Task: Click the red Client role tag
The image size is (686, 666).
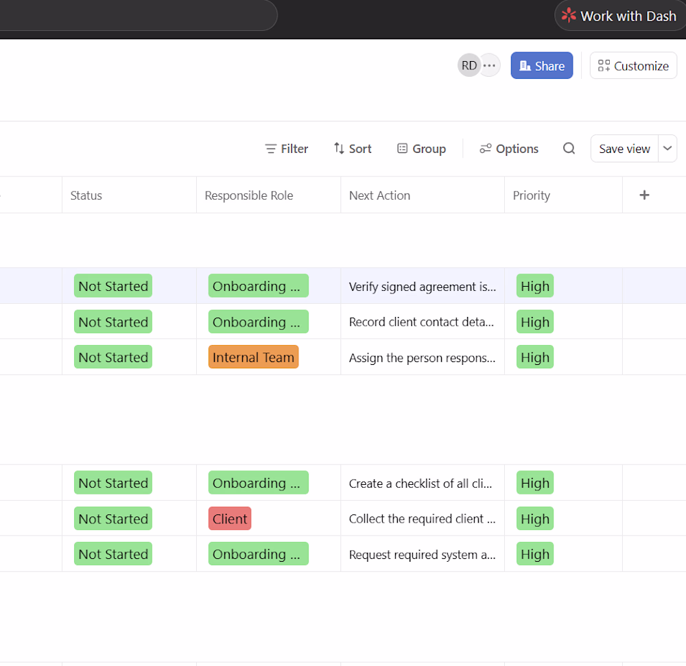Action: tap(230, 519)
